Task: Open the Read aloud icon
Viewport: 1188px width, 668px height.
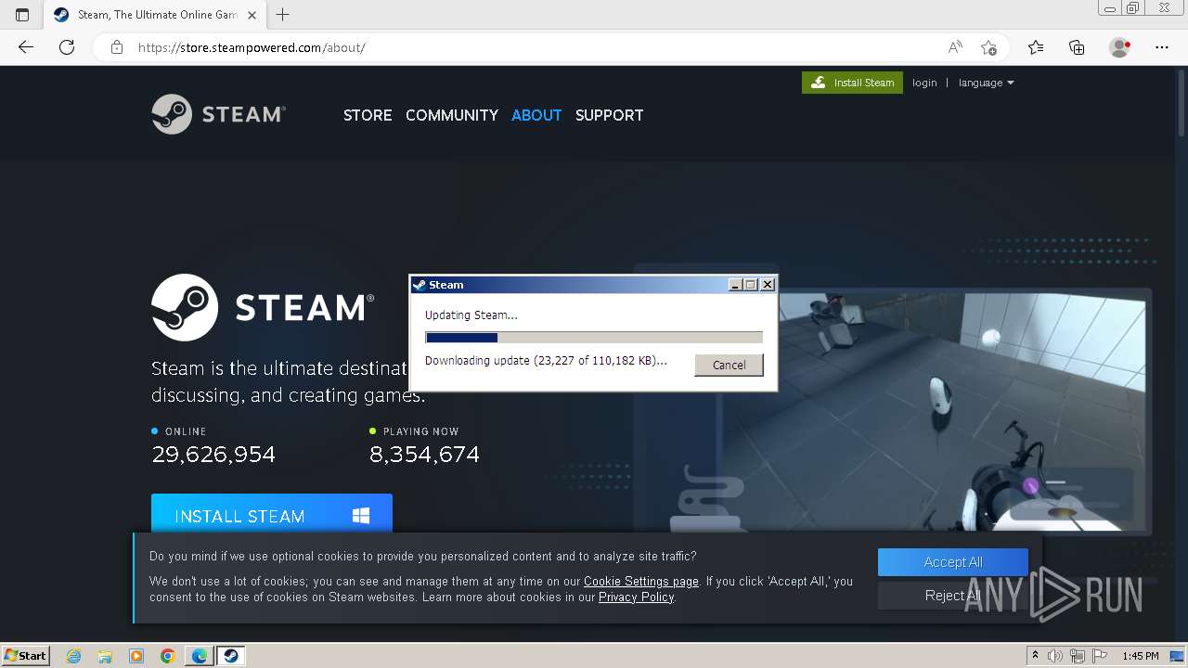Action: coord(955,47)
